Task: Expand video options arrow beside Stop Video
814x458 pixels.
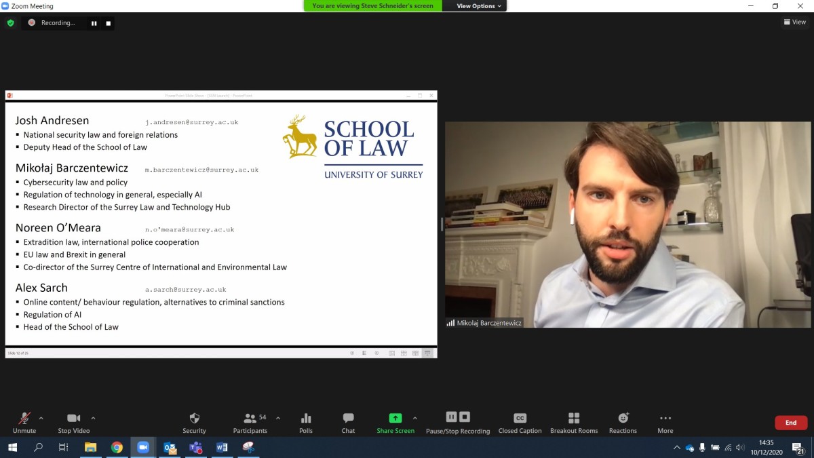Action: pyautogui.click(x=93, y=418)
